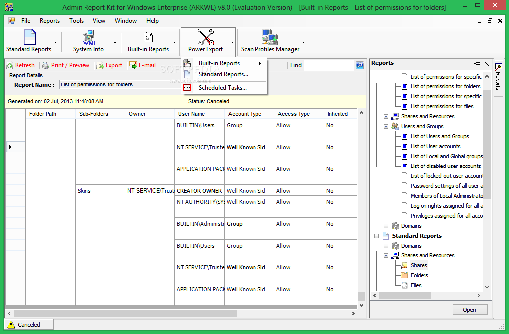Click the Folders icon in Standard Reports tree
509x334 pixels.
pos(404,275)
